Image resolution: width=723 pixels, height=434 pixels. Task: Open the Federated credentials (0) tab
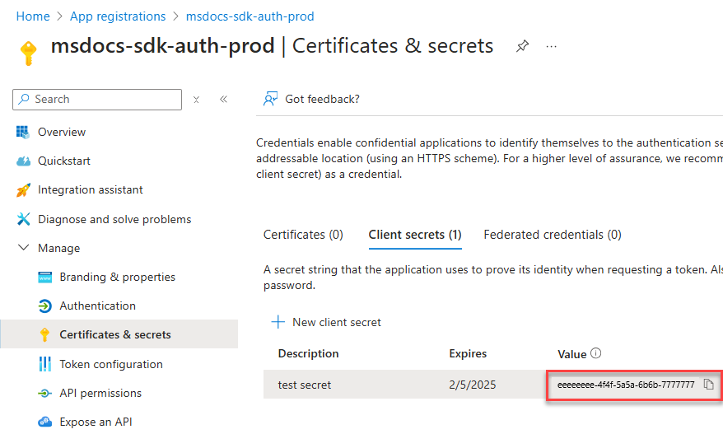552,235
